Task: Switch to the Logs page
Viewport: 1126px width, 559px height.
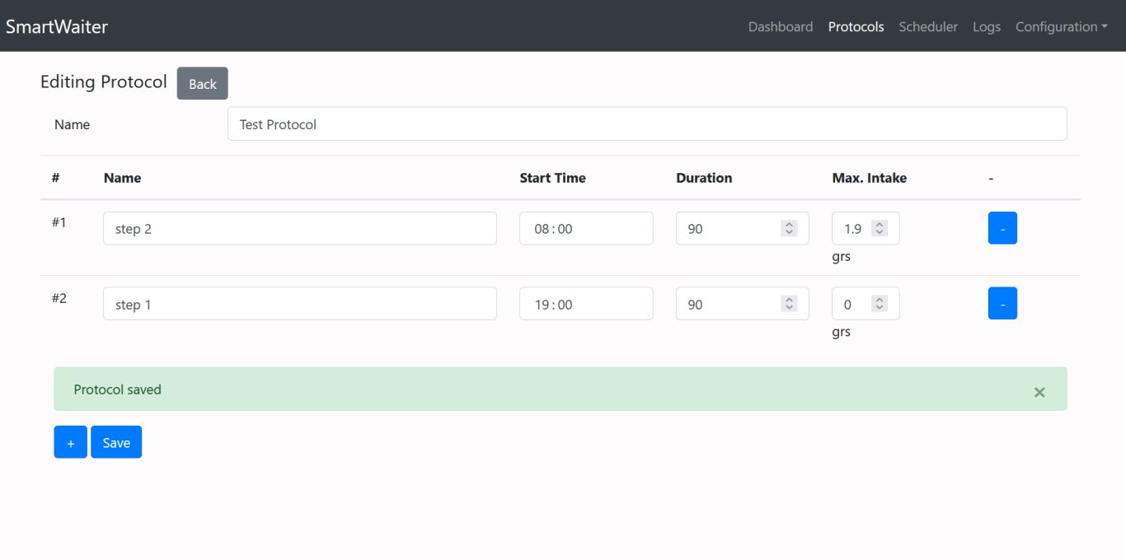Action: point(986,26)
